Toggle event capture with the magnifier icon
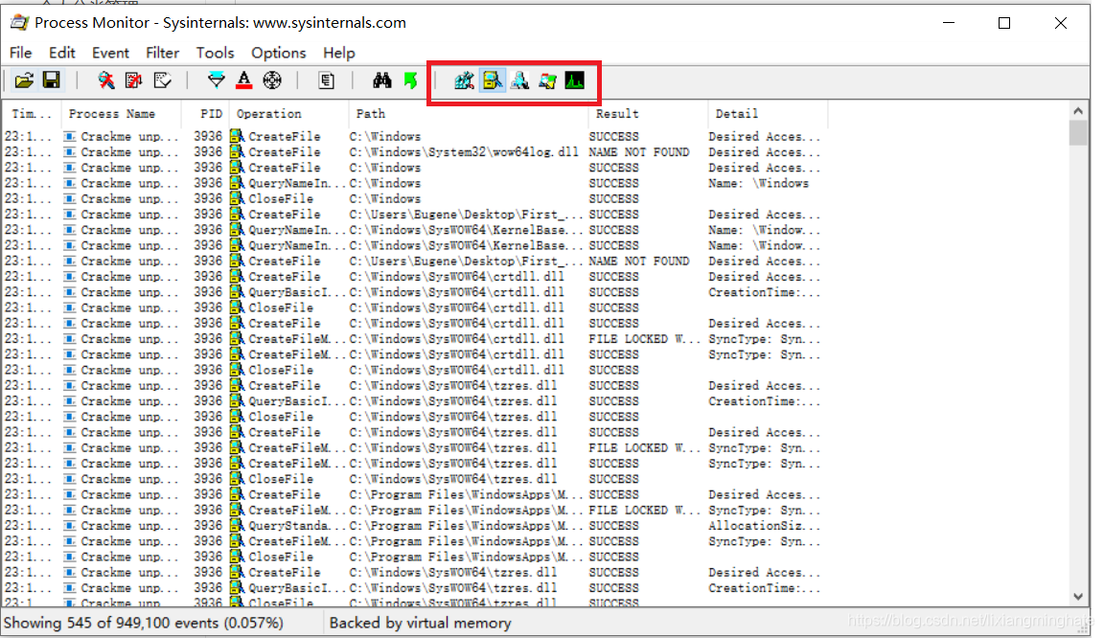 [x=106, y=80]
